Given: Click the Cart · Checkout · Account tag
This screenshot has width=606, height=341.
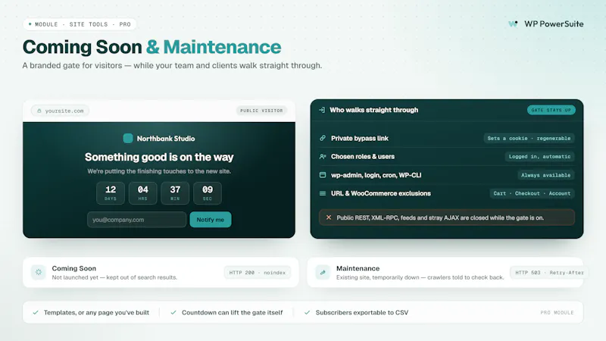Looking at the screenshot, I should tap(532, 193).
